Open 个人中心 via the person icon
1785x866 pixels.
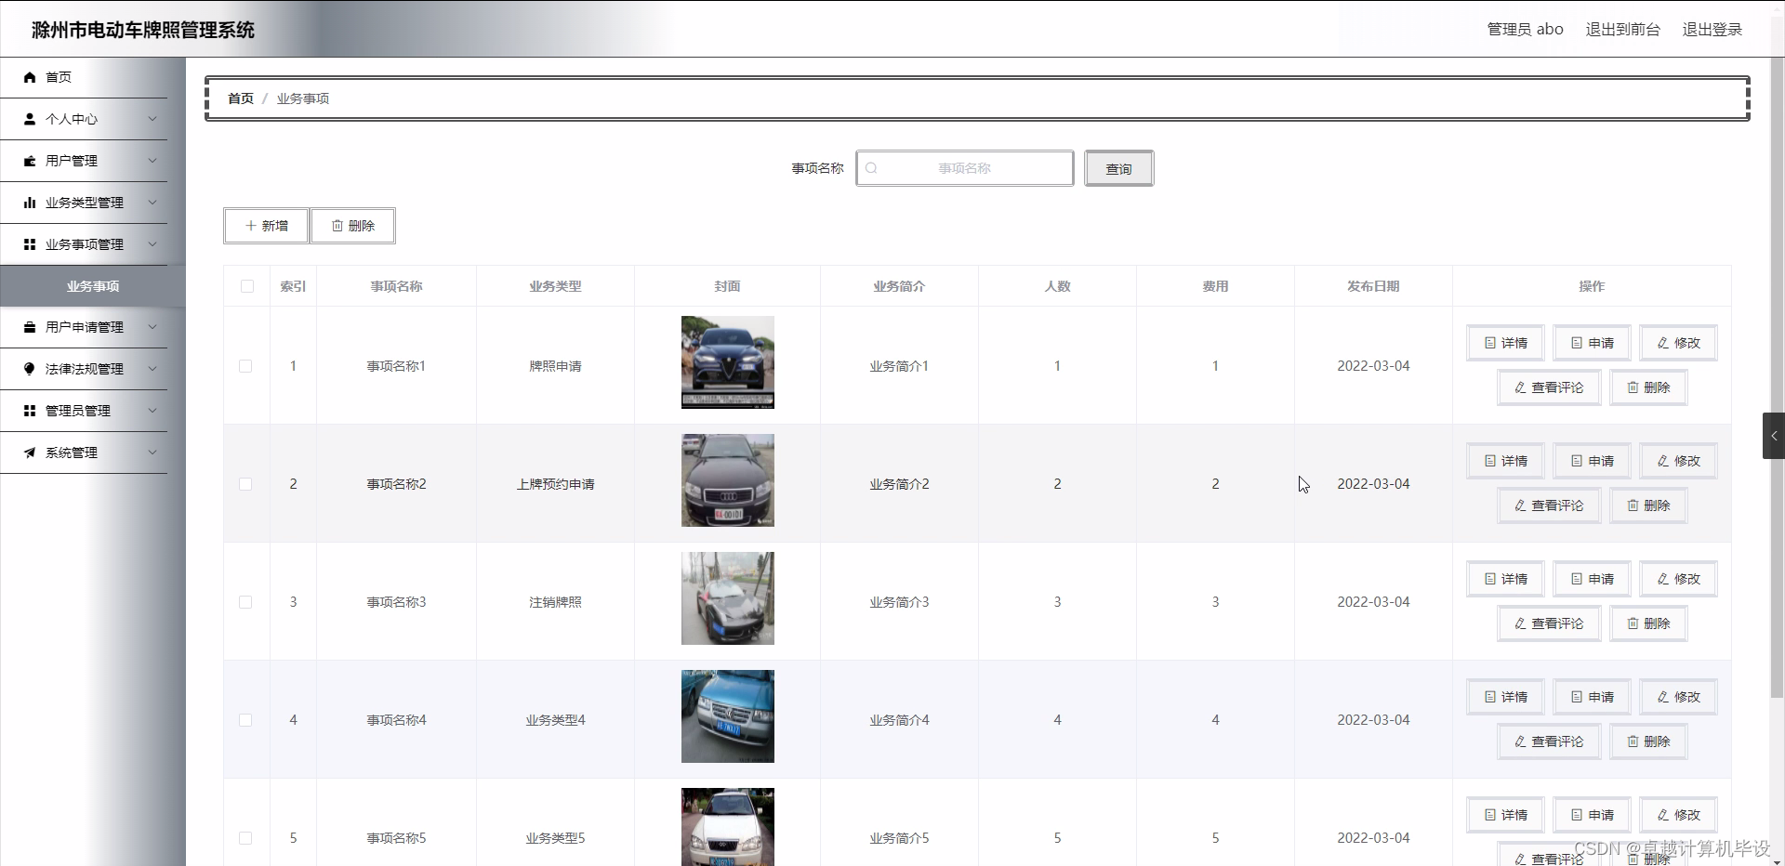pyautogui.click(x=29, y=119)
